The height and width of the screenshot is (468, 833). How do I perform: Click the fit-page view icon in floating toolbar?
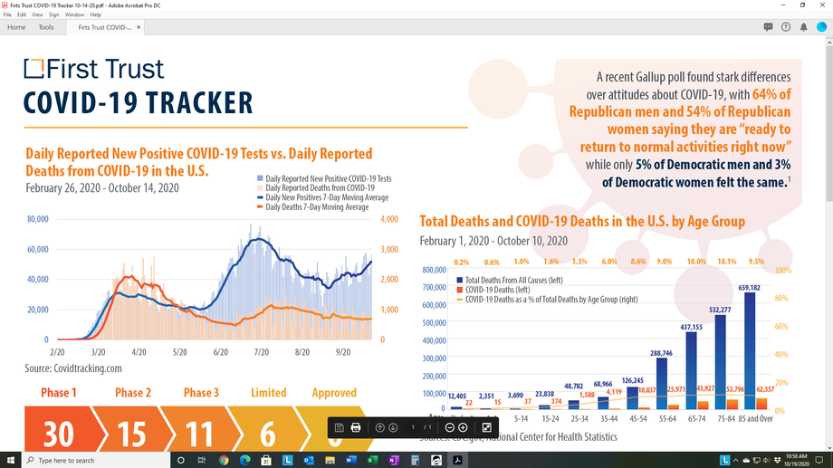point(486,427)
